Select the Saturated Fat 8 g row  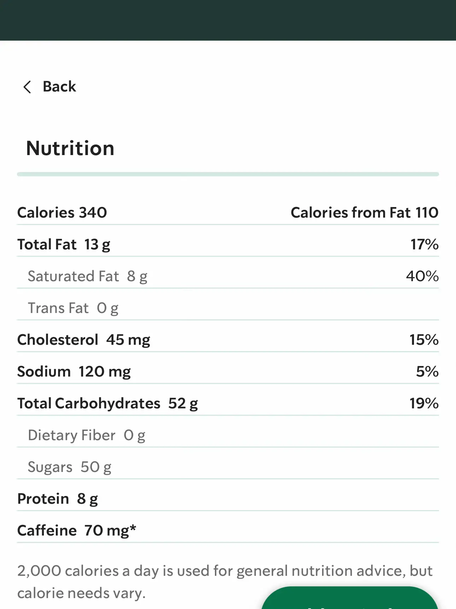tap(228, 276)
